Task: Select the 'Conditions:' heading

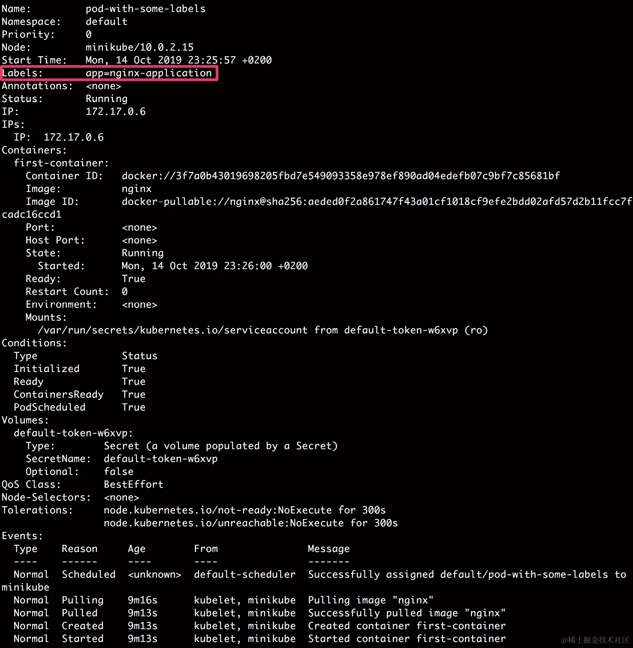Action: 34,343
